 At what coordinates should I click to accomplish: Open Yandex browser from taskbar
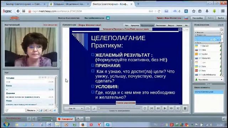coord(99,124)
